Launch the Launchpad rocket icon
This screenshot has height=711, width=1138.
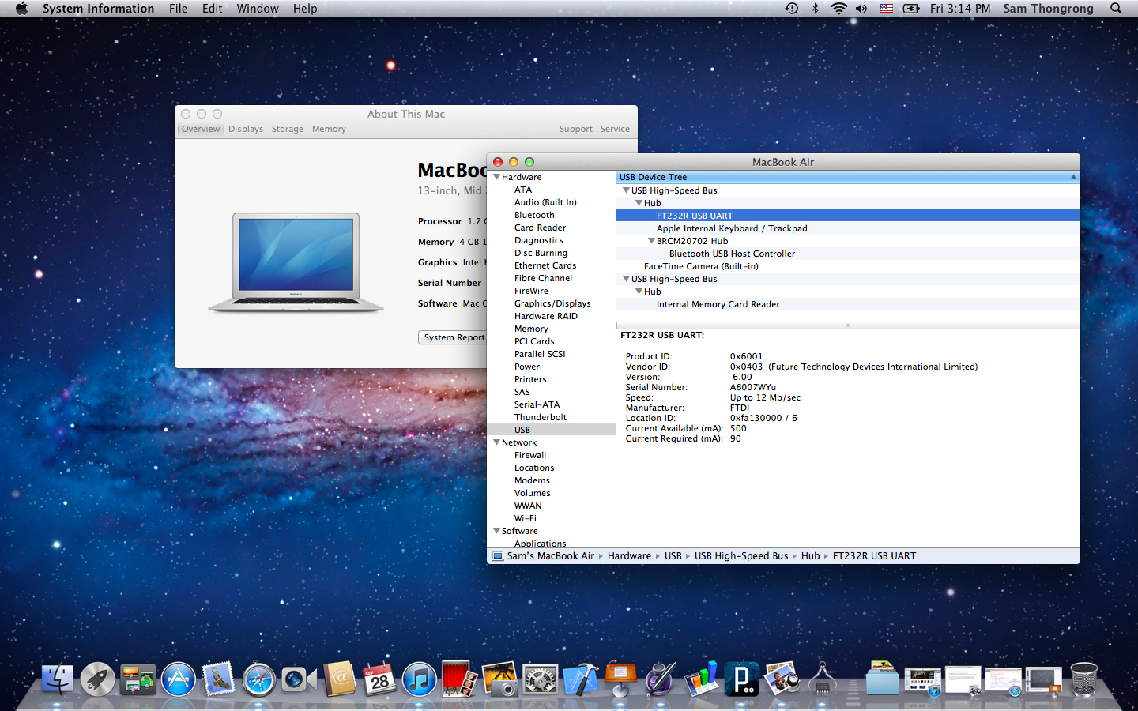(98, 679)
